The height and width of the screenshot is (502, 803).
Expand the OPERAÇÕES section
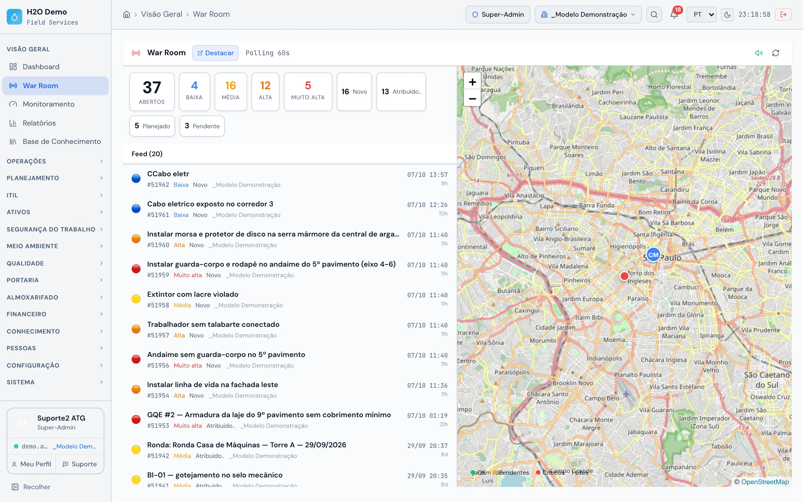click(x=55, y=161)
